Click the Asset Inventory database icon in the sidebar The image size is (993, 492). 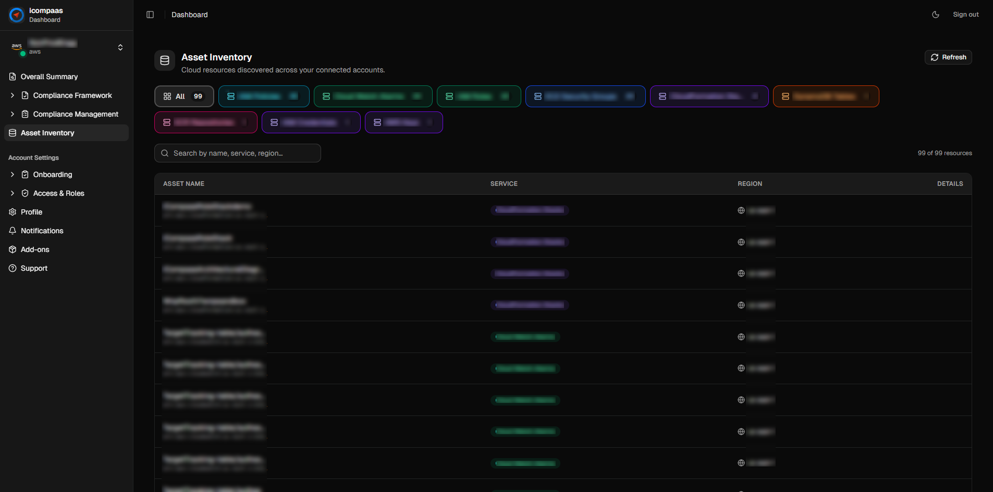[13, 133]
